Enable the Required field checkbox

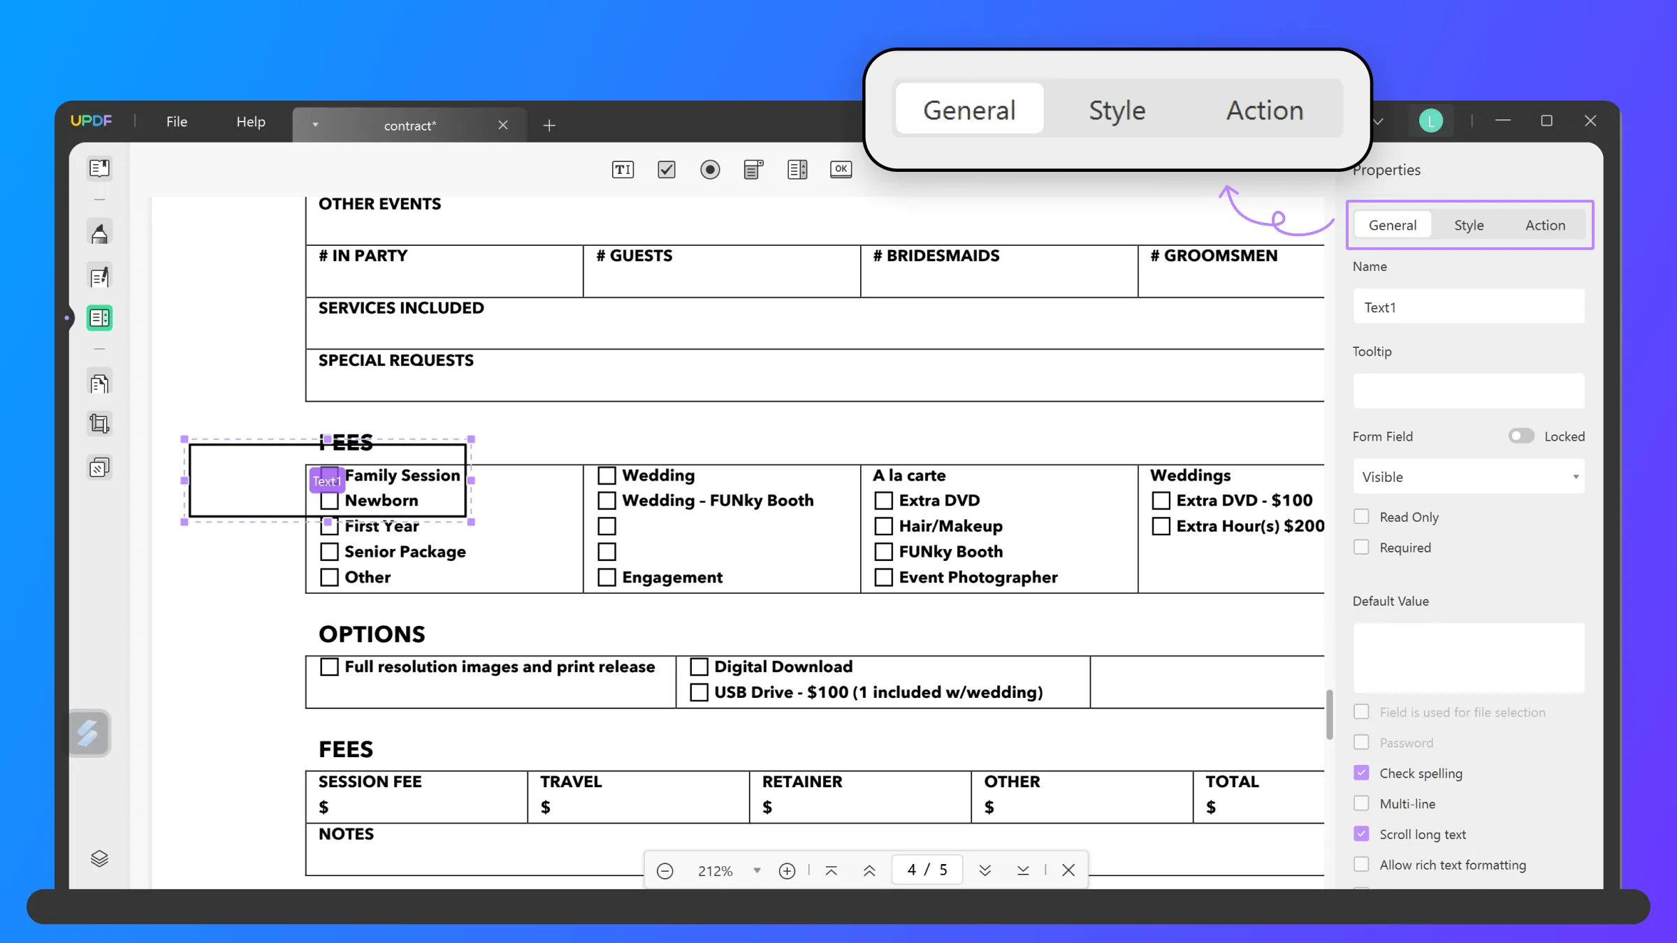click(x=1360, y=546)
